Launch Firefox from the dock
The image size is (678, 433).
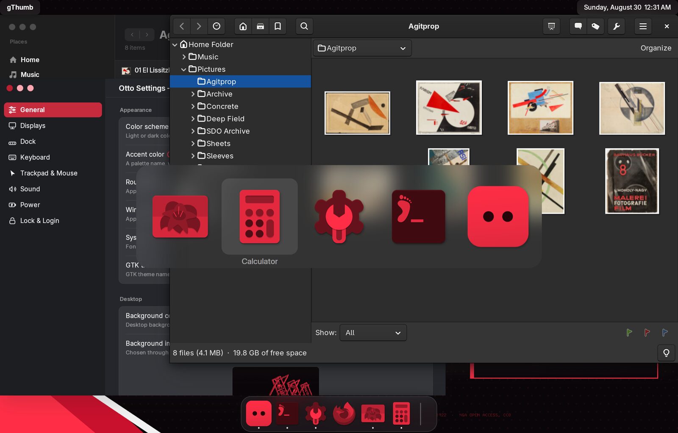pos(344,414)
